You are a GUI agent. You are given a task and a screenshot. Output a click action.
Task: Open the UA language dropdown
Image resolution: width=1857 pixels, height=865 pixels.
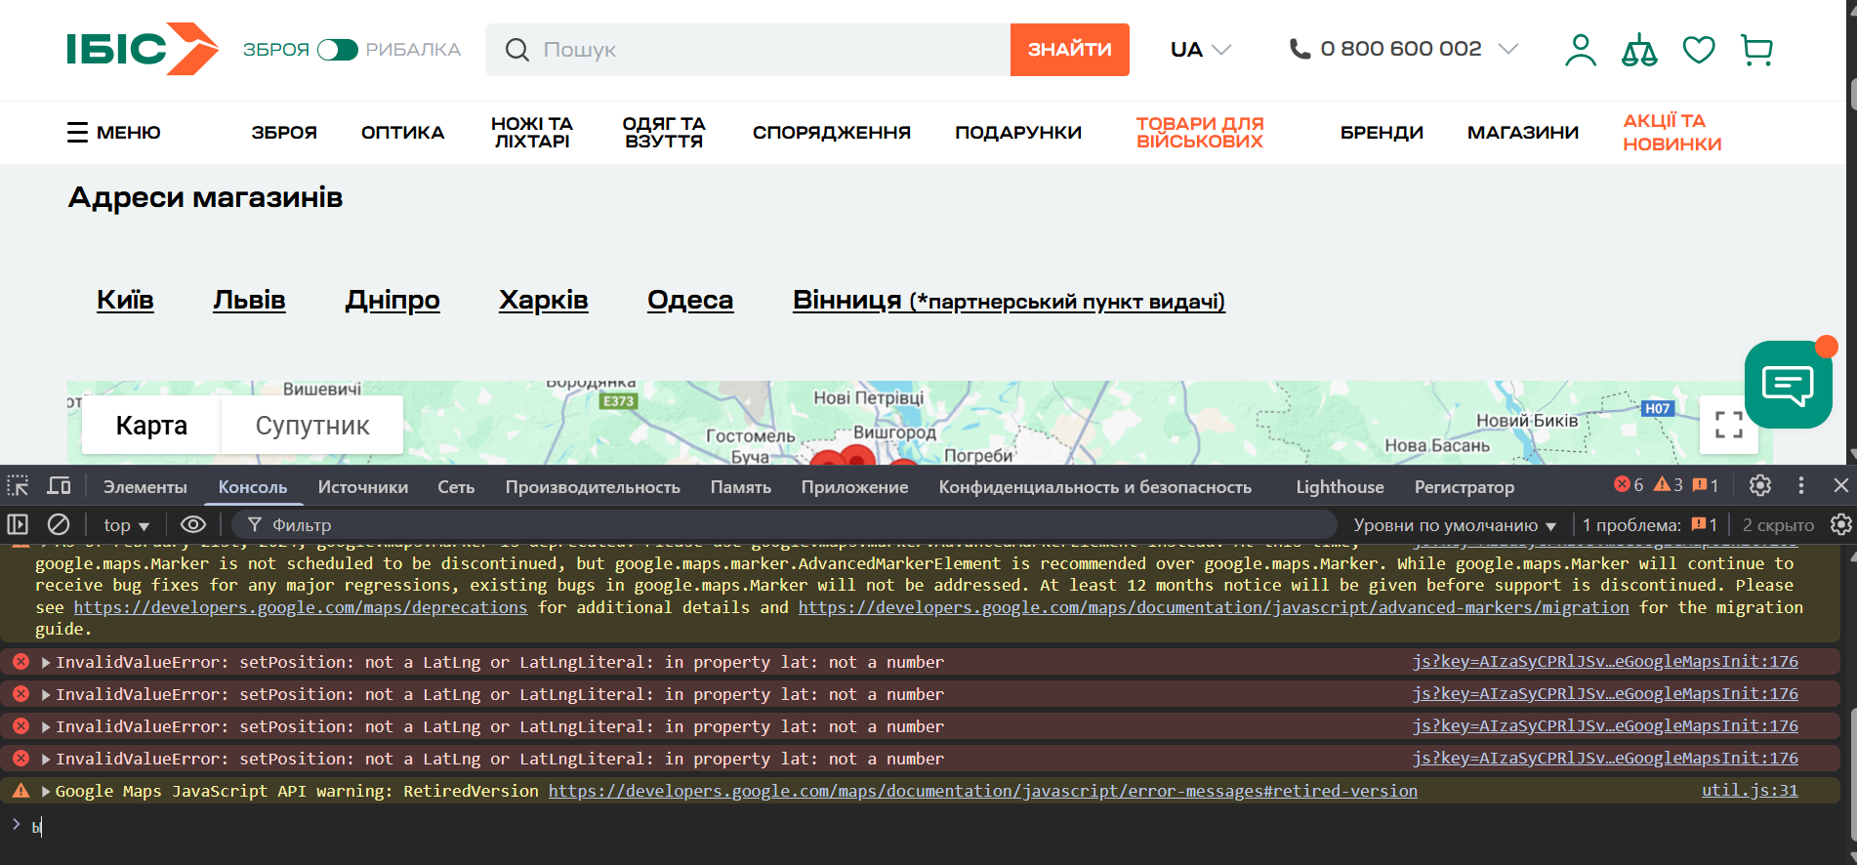pyautogui.click(x=1200, y=50)
